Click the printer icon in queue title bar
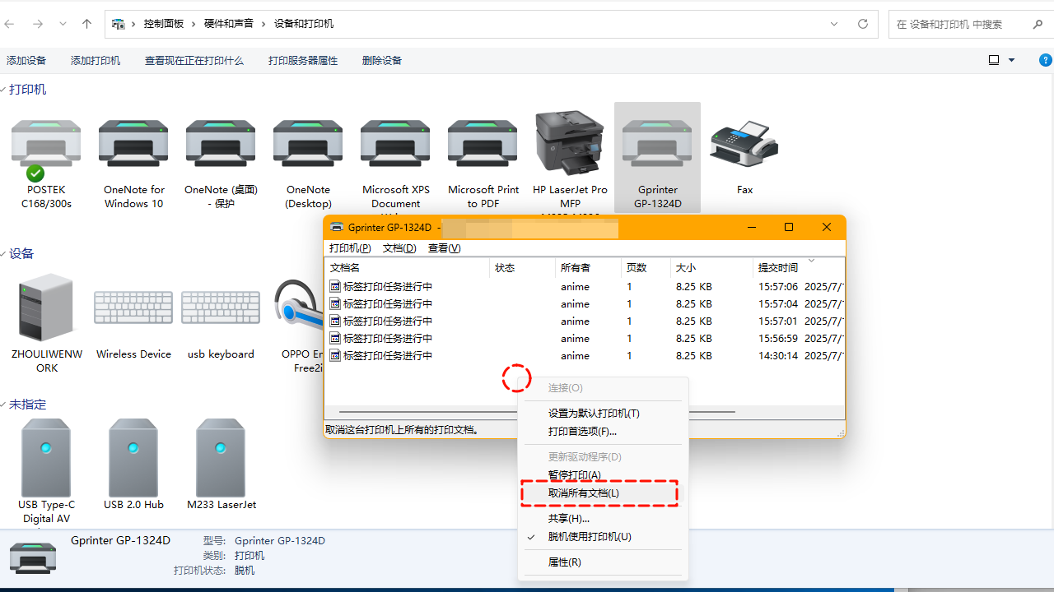 point(336,227)
